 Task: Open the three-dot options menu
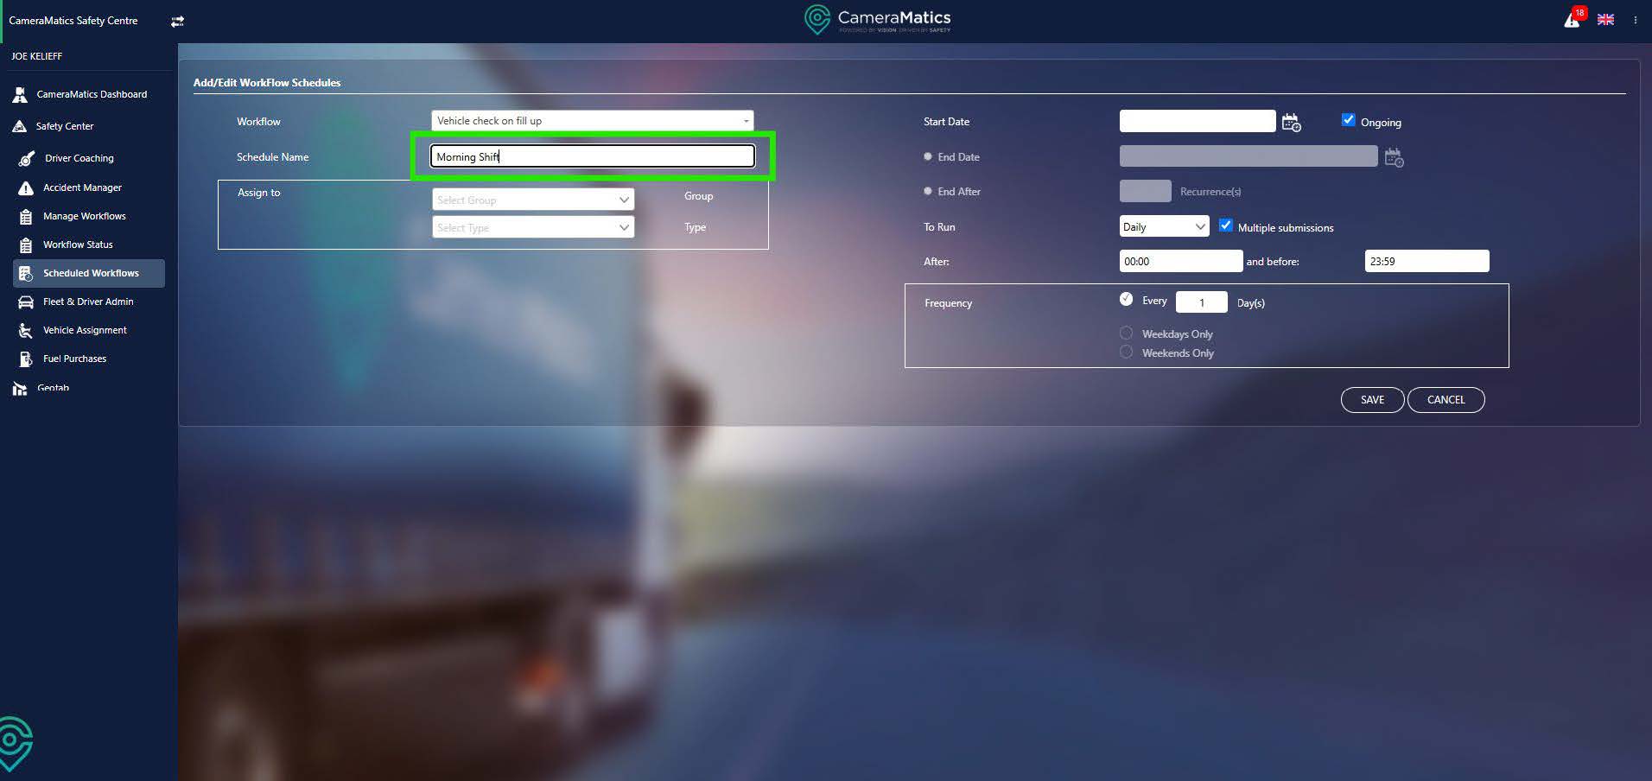[1636, 20]
